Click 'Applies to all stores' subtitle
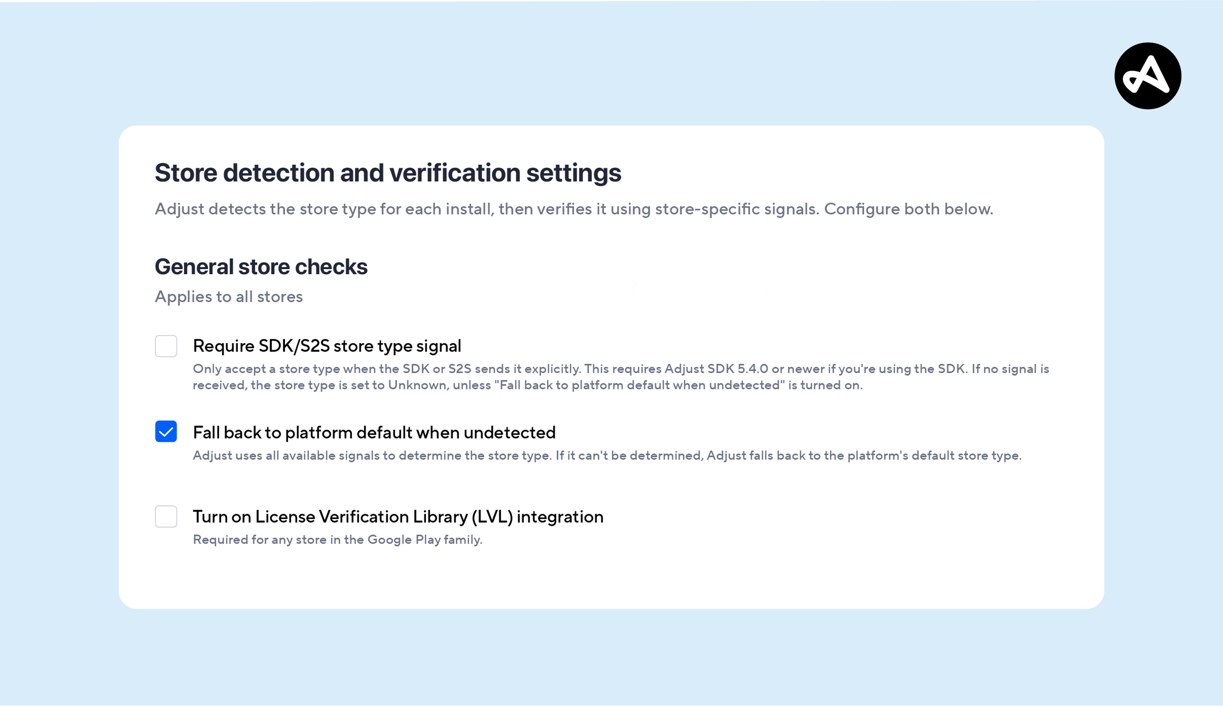The image size is (1223, 706). 228,297
